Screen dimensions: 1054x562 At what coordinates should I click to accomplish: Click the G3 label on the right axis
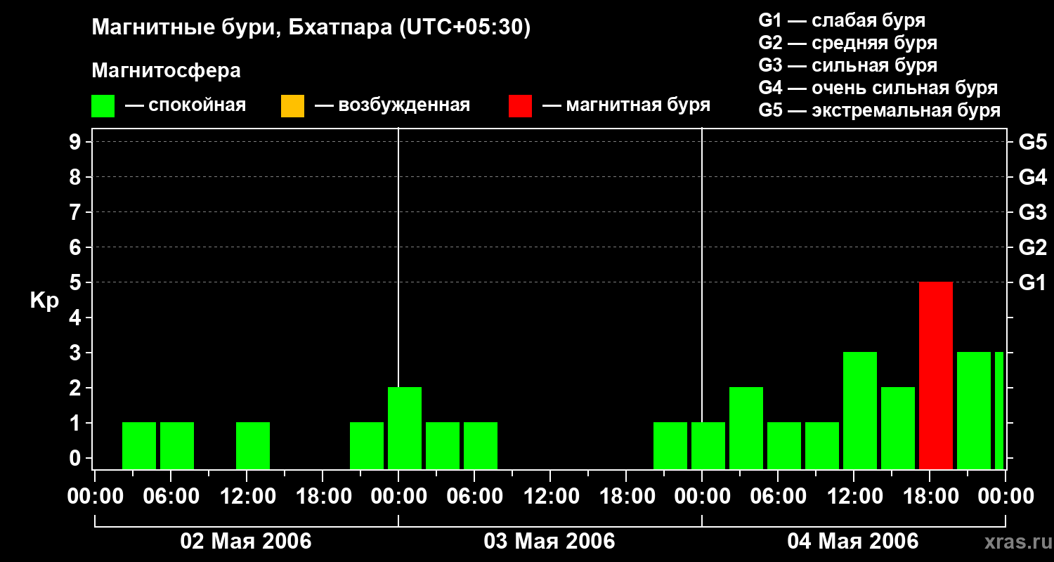coord(1032,212)
